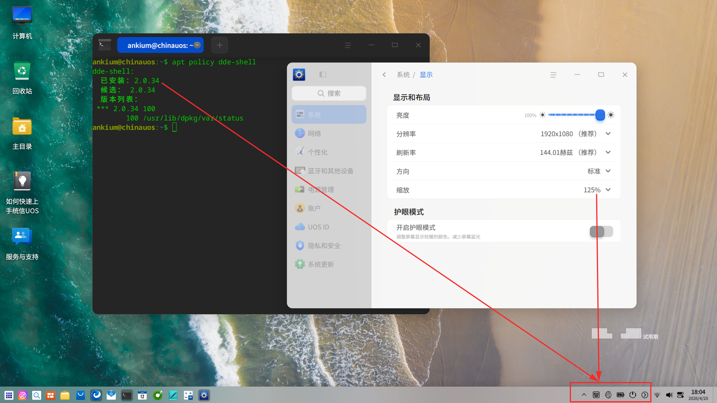Screen dimensions: 717x403
Task: Open the file manager from the taskbar
Action: tap(65, 395)
